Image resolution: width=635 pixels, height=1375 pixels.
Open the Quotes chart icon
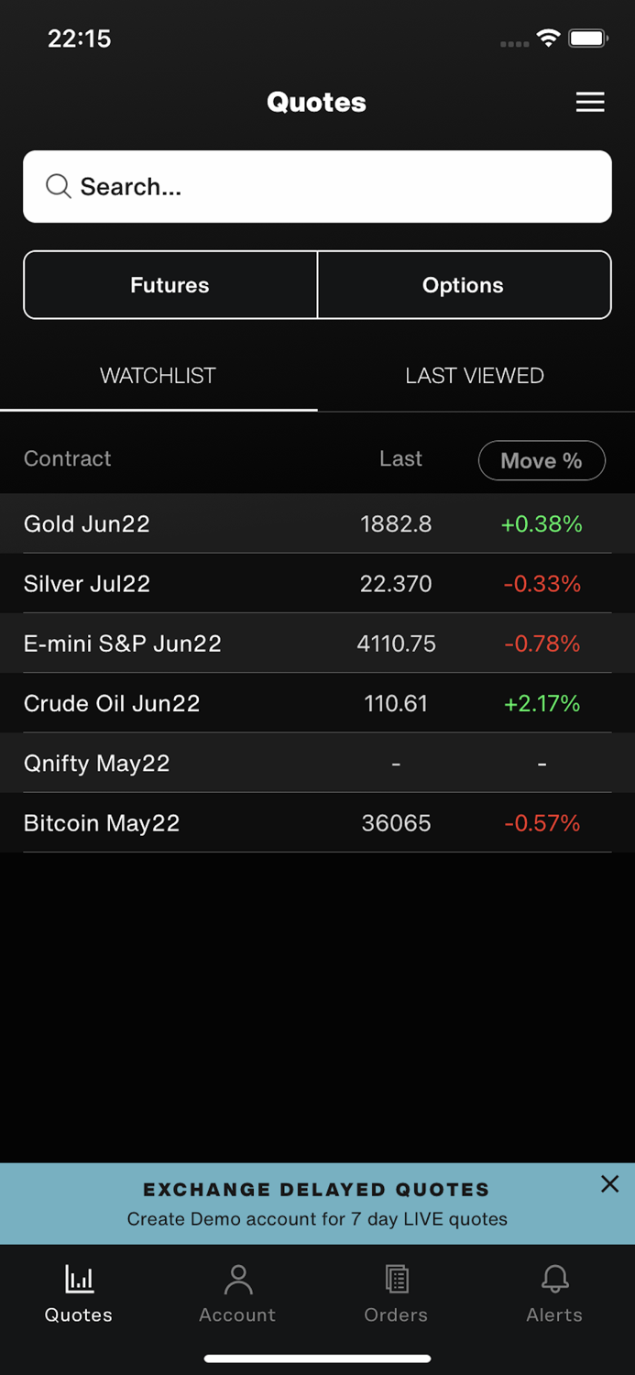coord(79,1278)
